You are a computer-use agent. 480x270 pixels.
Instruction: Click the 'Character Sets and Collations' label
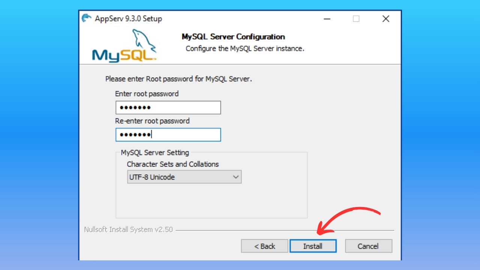(x=173, y=164)
